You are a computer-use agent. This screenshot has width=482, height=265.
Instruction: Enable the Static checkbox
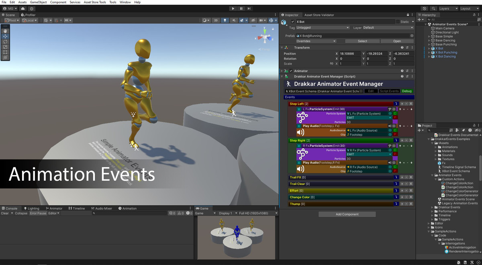(x=398, y=22)
